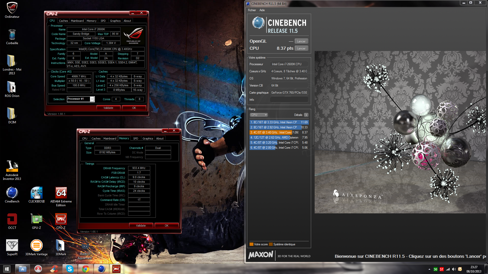This screenshot has height=274, width=488.
Task: Open the Londres - Mai 2013 folder
Action: [12, 65]
